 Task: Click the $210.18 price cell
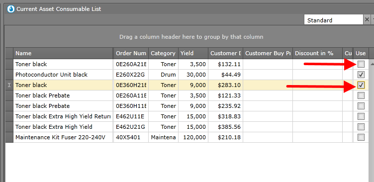[x=226, y=137]
